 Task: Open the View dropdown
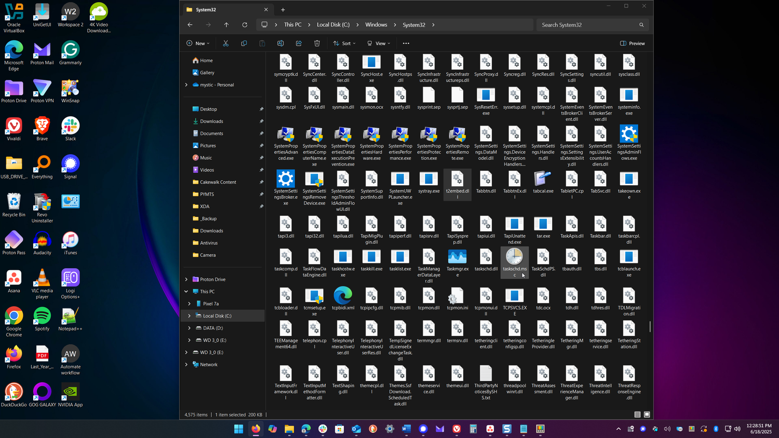pyautogui.click(x=379, y=43)
